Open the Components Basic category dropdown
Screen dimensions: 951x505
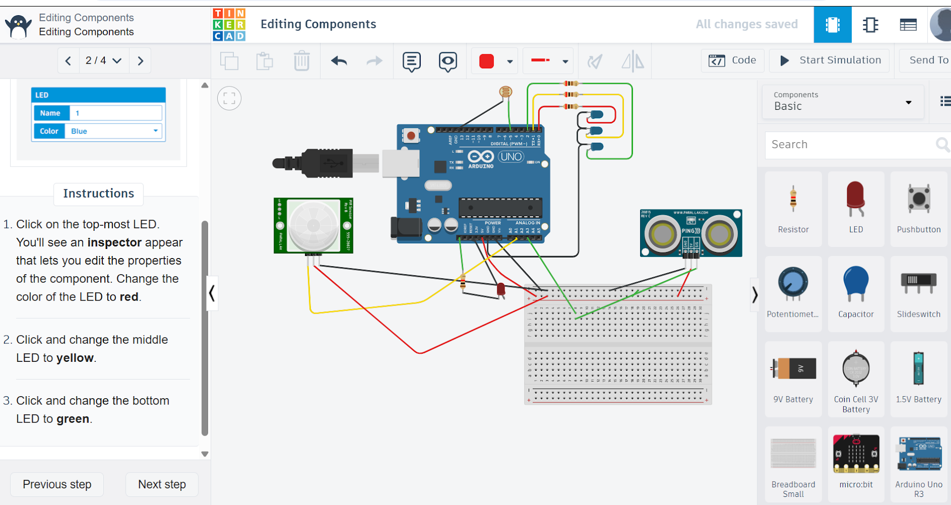coord(843,101)
